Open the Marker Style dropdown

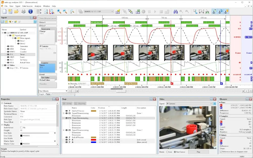(x=55, y=141)
